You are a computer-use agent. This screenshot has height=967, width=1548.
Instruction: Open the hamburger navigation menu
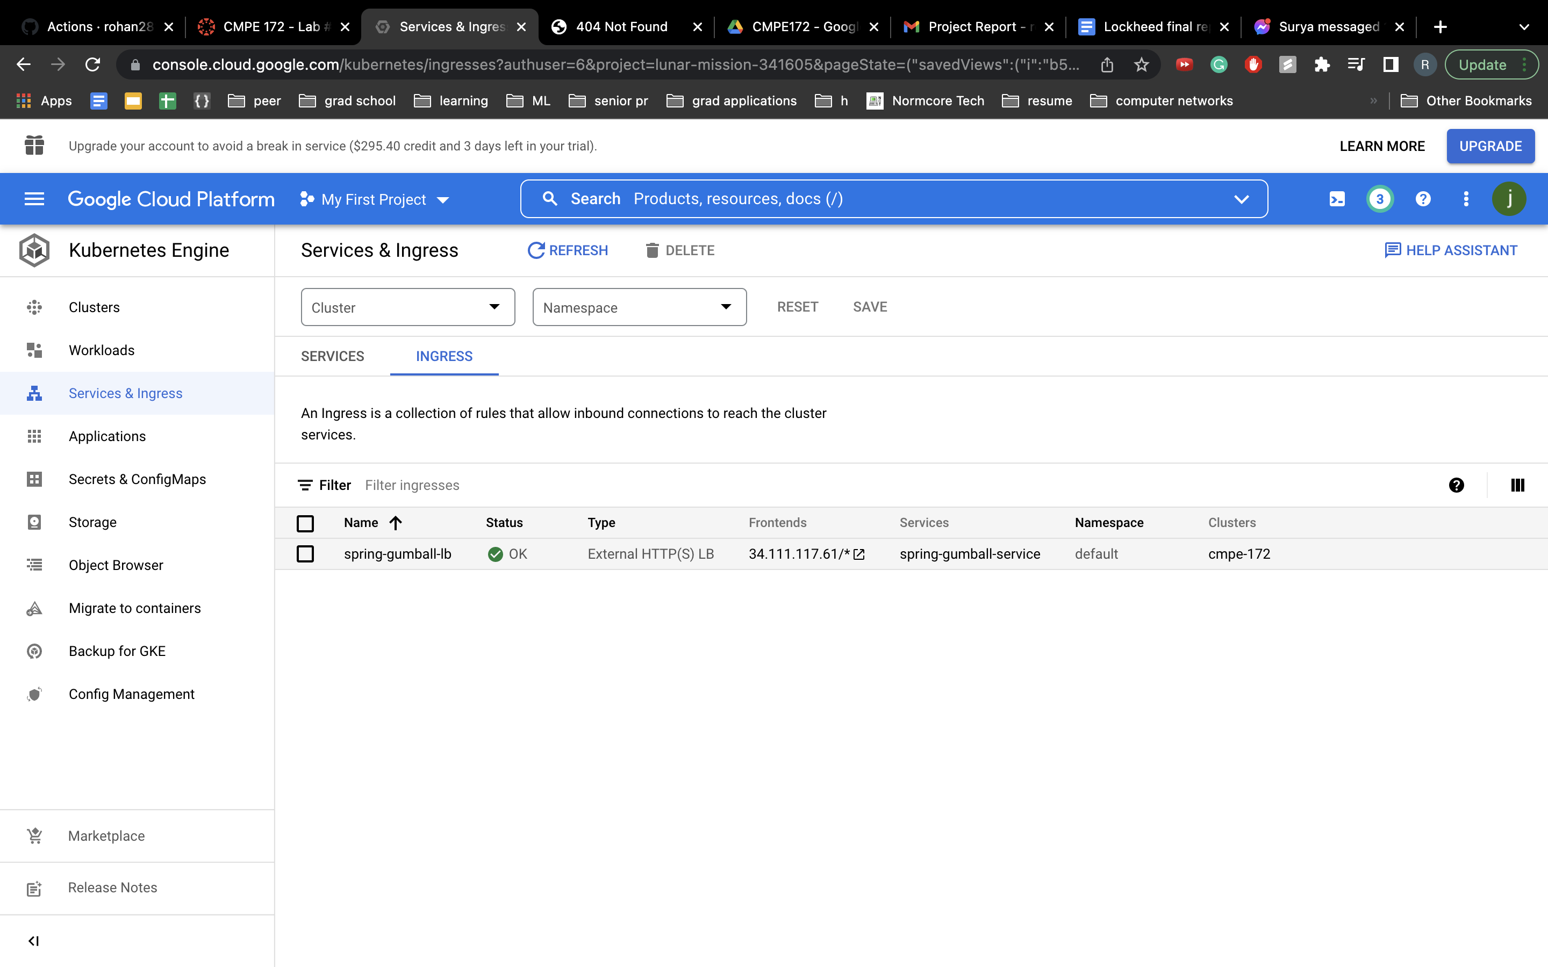point(34,199)
